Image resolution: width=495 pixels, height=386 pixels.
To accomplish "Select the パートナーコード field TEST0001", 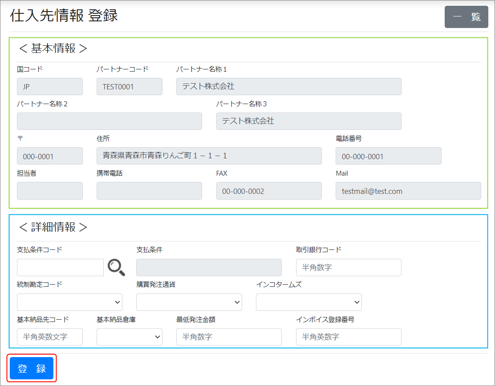I will [x=129, y=87].
